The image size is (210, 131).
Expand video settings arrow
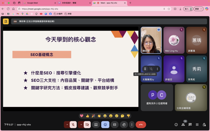pyautogui.click(x=81, y=125)
